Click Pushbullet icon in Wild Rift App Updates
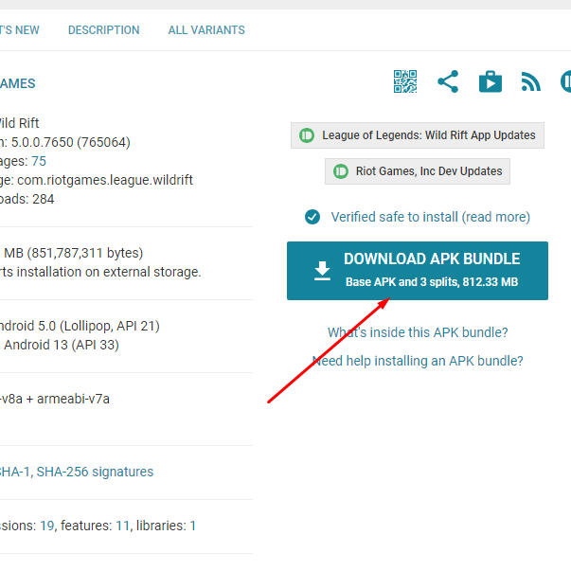This screenshot has height=571, width=571. (x=307, y=135)
